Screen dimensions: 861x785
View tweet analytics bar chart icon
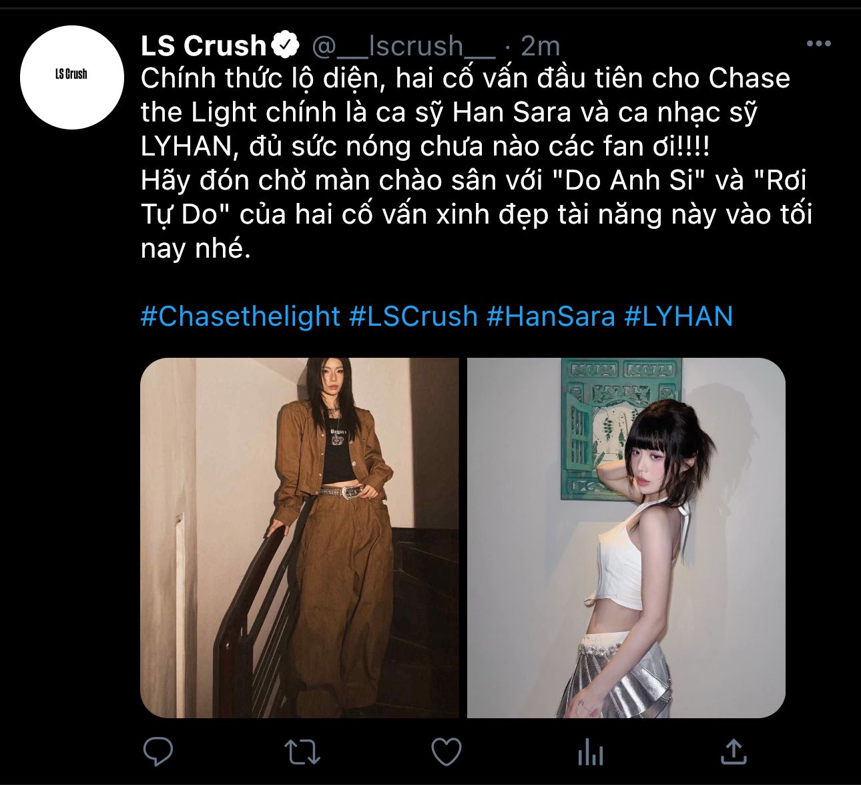[591, 752]
